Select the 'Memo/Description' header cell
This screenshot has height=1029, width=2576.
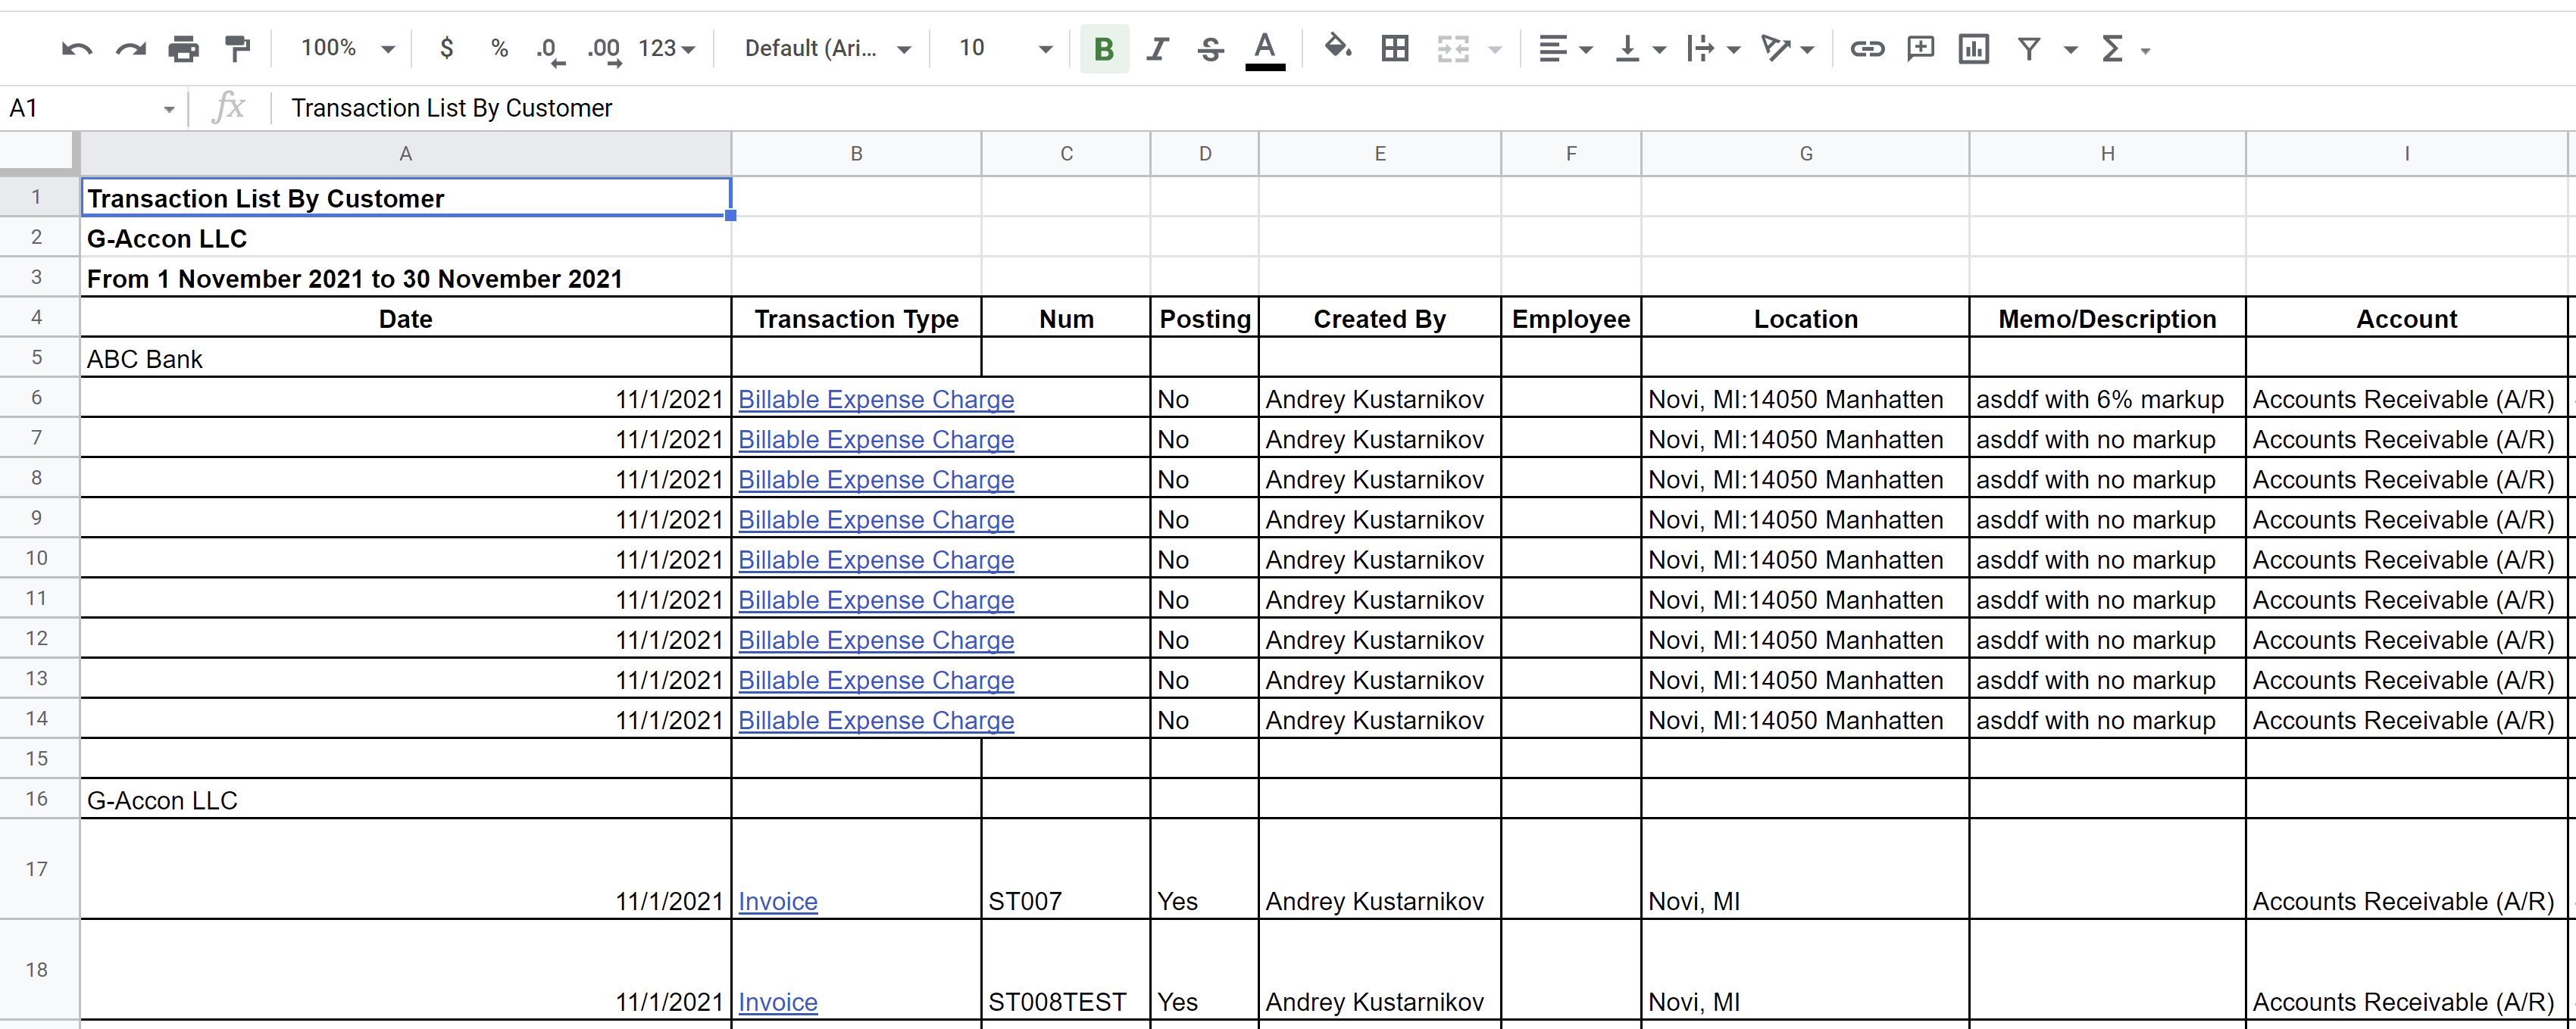click(x=2107, y=318)
